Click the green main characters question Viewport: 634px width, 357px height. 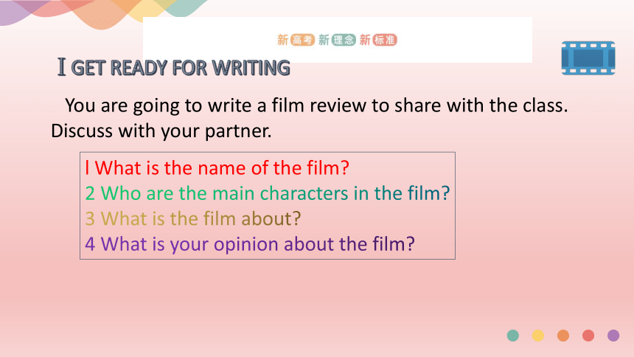coord(268,193)
